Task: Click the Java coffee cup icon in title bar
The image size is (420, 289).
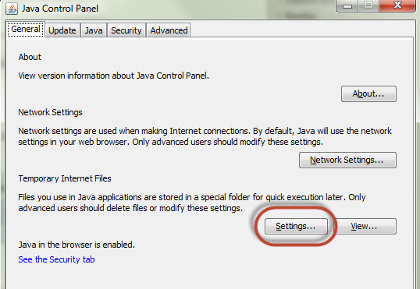Action: pyautogui.click(x=12, y=9)
